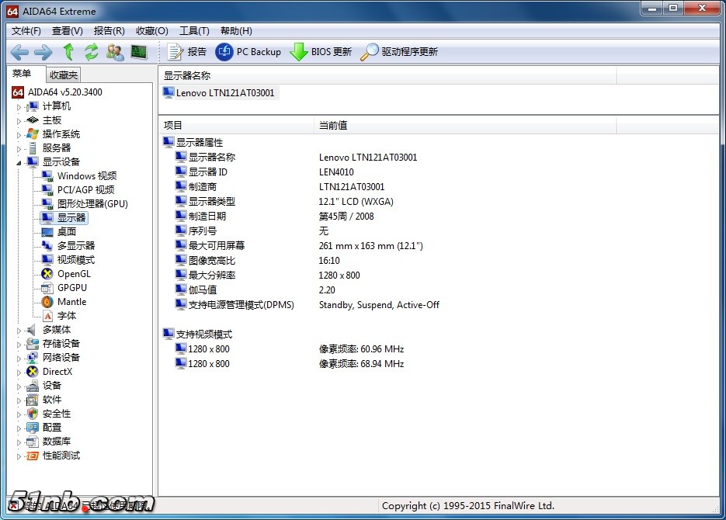This screenshot has height=520, width=726.
Task: Switch to the 收藏夹 tab
Action: pos(63,75)
